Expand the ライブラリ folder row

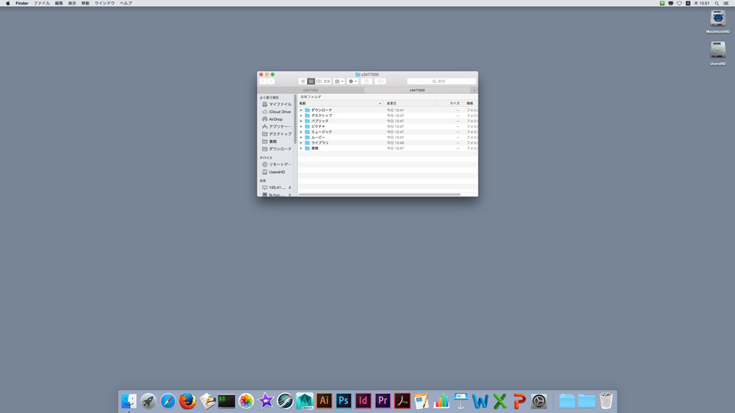pyautogui.click(x=301, y=143)
